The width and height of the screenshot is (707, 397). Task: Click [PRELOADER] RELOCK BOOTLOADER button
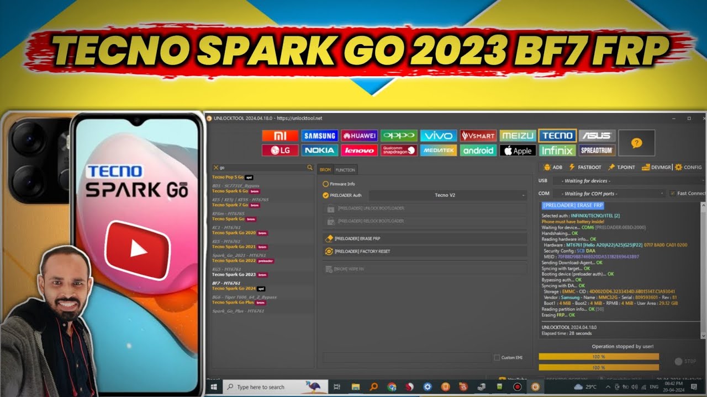pos(425,221)
